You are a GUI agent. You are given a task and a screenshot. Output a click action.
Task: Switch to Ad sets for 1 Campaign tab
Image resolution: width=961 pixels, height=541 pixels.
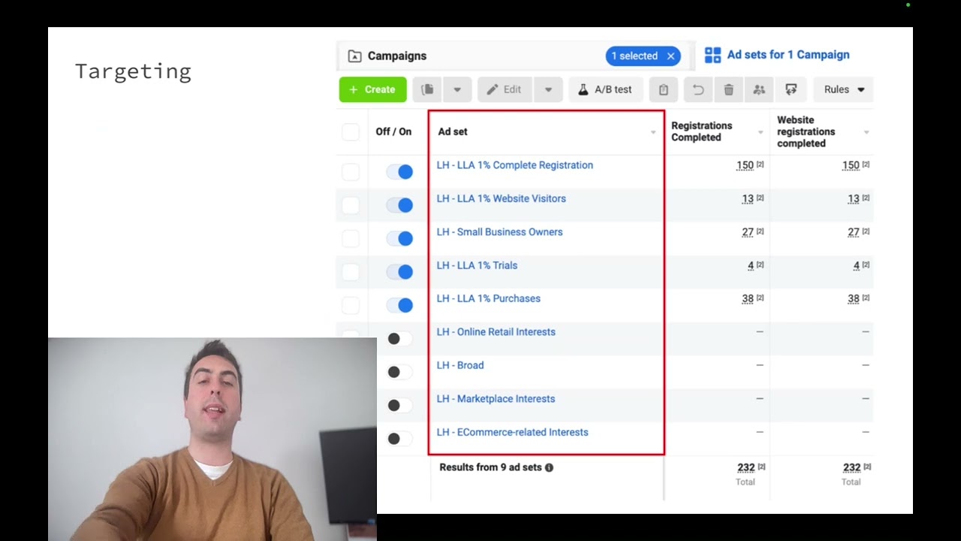[x=777, y=55]
